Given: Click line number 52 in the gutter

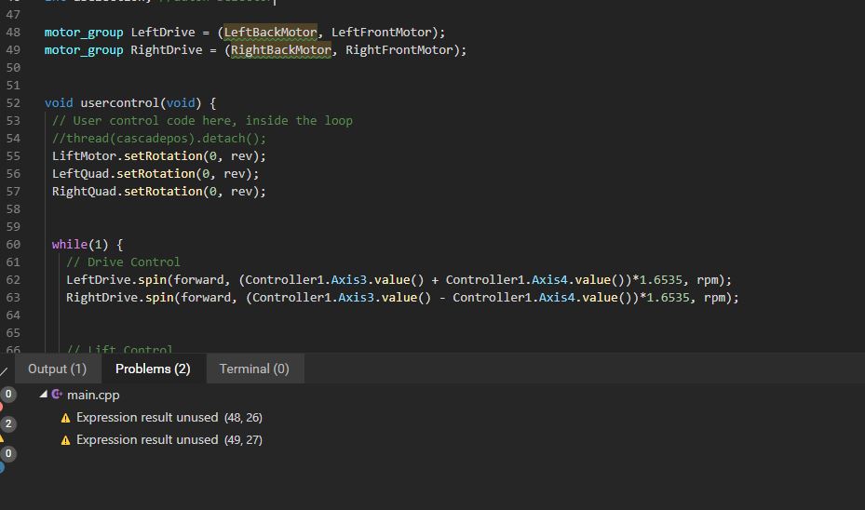Looking at the screenshot, I should click(x=13, y=103).
